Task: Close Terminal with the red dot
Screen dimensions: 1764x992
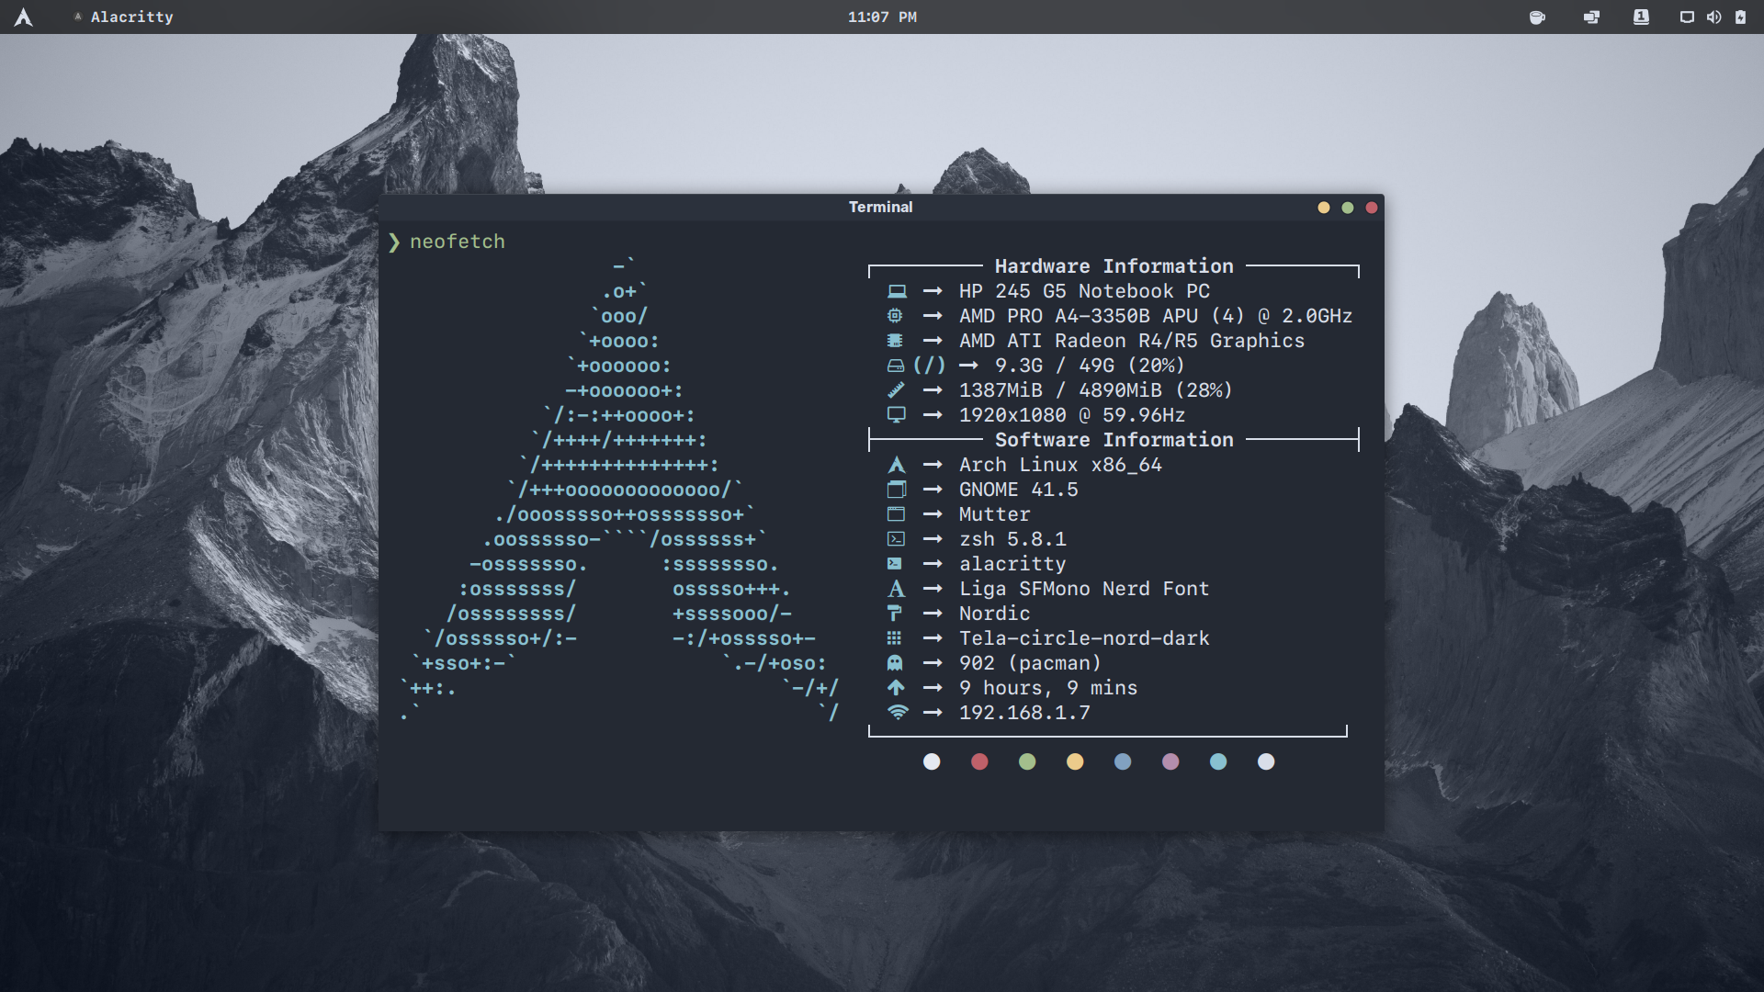Action: 1372,208
